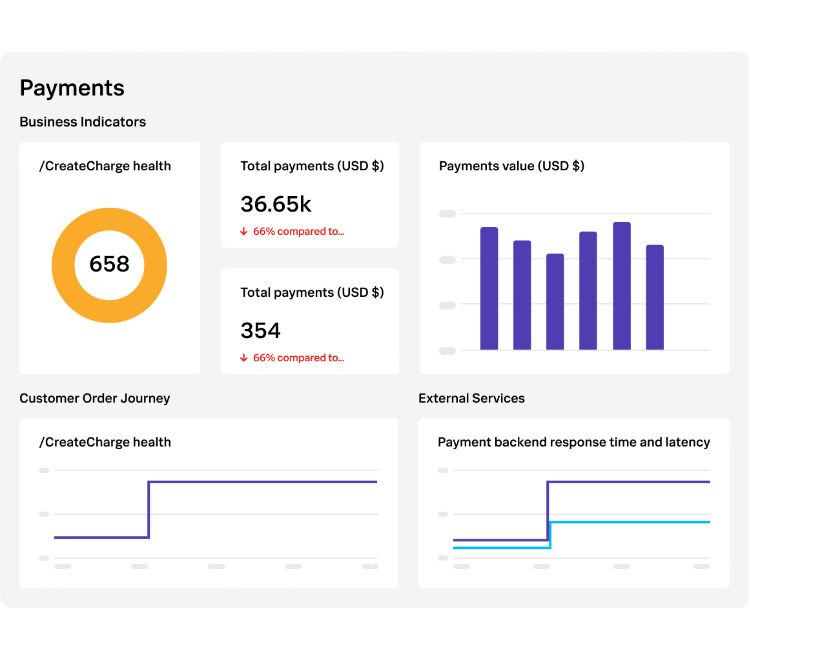
Task: Select the tallest bar in Payments value chart
Action: pyautogui.click(x=621, y=286)
